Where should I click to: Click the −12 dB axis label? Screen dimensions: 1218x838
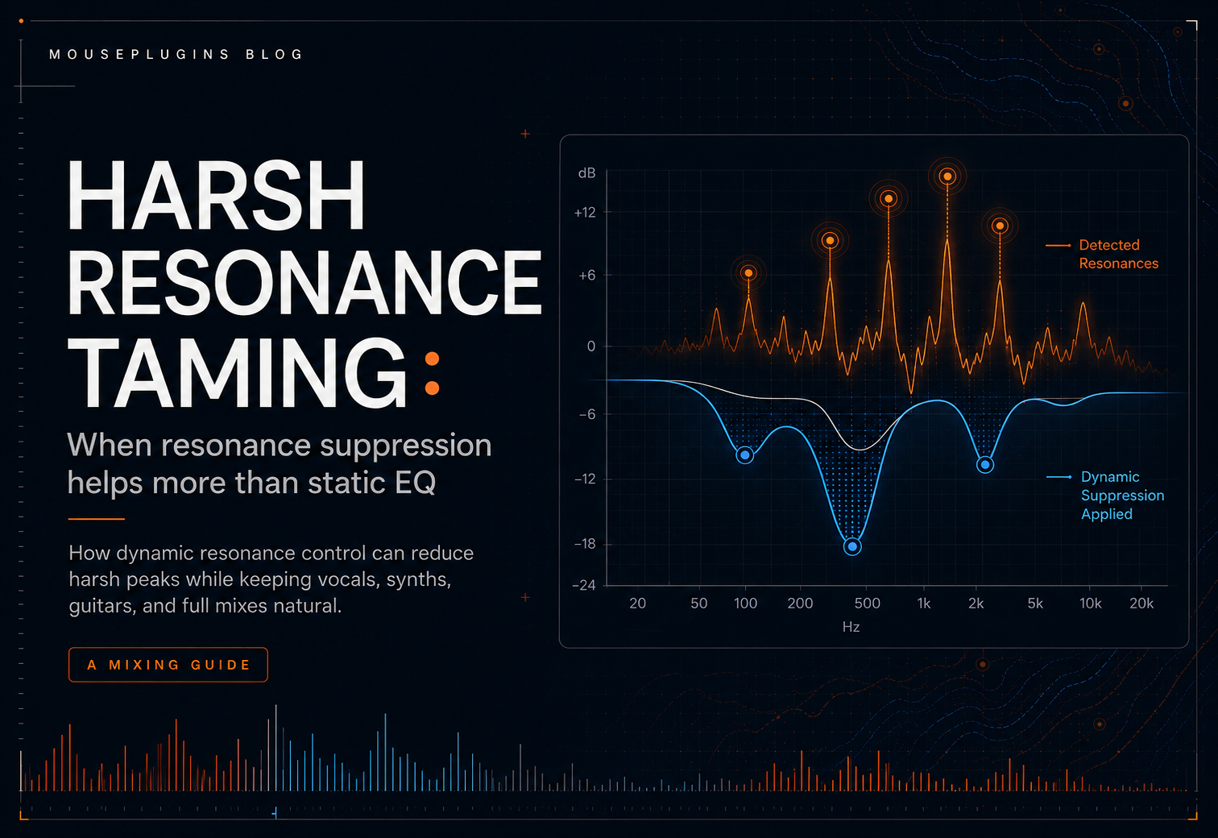pos(585,479)
